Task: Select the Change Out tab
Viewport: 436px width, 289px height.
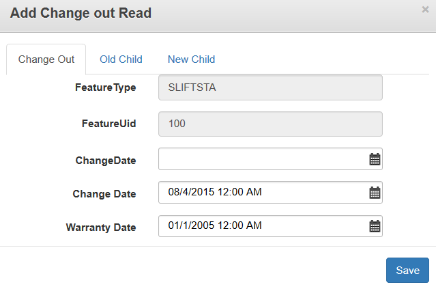Action: point(46,59)
